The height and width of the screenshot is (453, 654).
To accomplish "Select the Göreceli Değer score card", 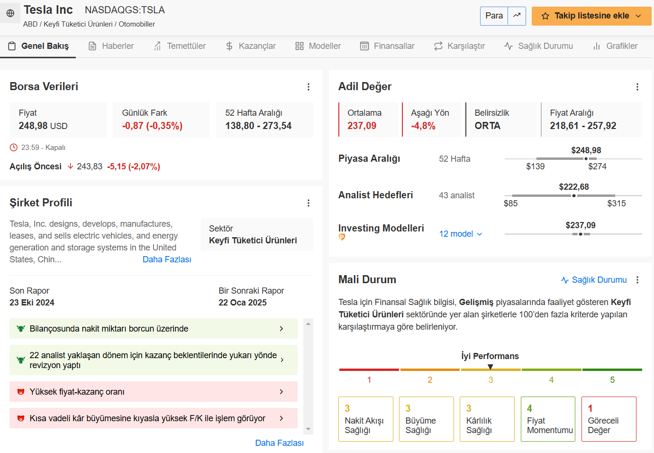I will 609,419.
